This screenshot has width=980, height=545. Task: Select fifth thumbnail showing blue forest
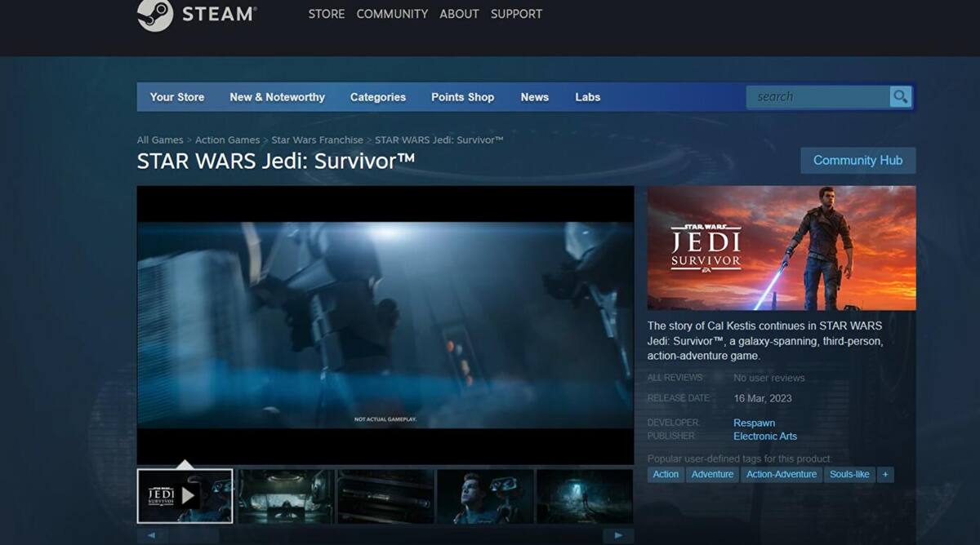coord(584,496)
